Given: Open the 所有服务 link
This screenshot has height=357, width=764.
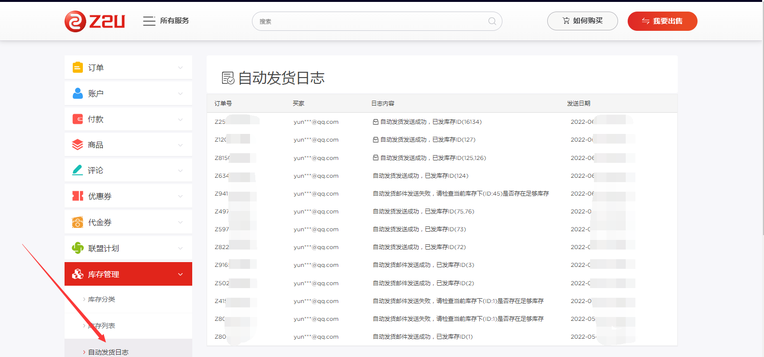Looking at the screenshot, I should pyautogui.click(x=174, y=21).
